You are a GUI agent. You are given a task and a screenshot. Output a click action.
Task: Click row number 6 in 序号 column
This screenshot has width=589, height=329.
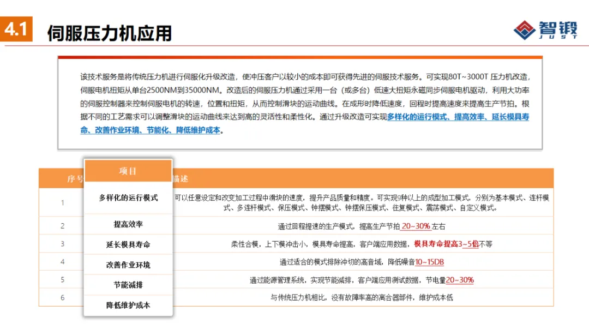pyautogui.click(x=62, y=297)
